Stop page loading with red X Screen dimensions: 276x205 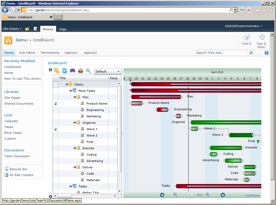click(x=249, y=10)
